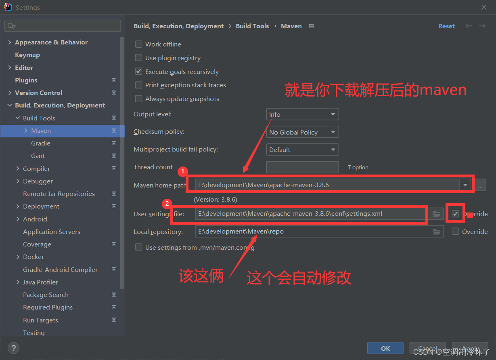Open Remote Jar Repositories settings

click(59, 194)
